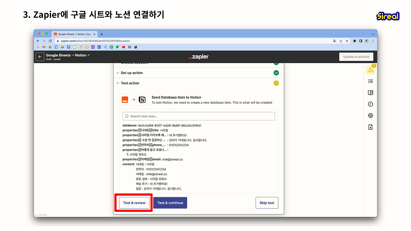Open the Notion bookmark

pos(130,47)
